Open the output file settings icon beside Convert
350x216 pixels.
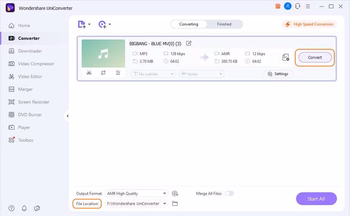click(286, 57)
